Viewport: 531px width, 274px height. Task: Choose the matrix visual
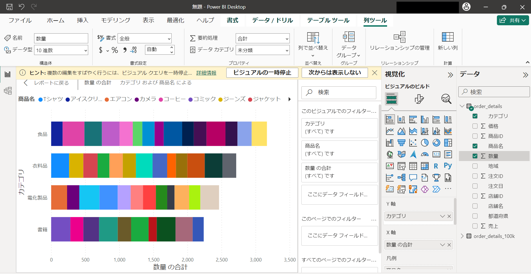[425, 166]
